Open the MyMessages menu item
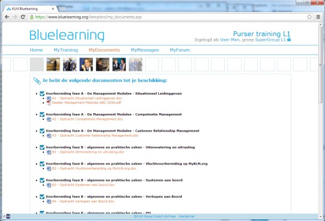The image size is (325, 221). (145, 50)
